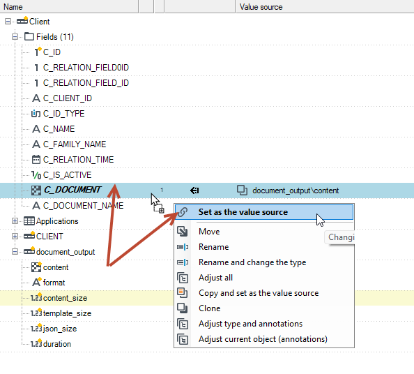Click the Adjust type and annotations icon
Screen dimensions: 414x374
point(183,324)
